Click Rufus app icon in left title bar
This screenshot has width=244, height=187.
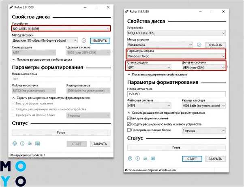point(11,7)
